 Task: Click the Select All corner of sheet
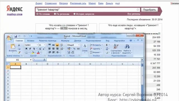tap(8, 64)
